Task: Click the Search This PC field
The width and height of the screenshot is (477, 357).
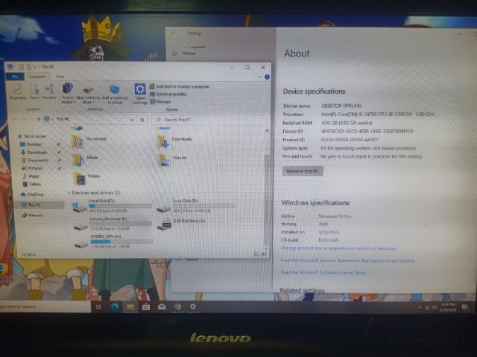Action: [209, 119]
